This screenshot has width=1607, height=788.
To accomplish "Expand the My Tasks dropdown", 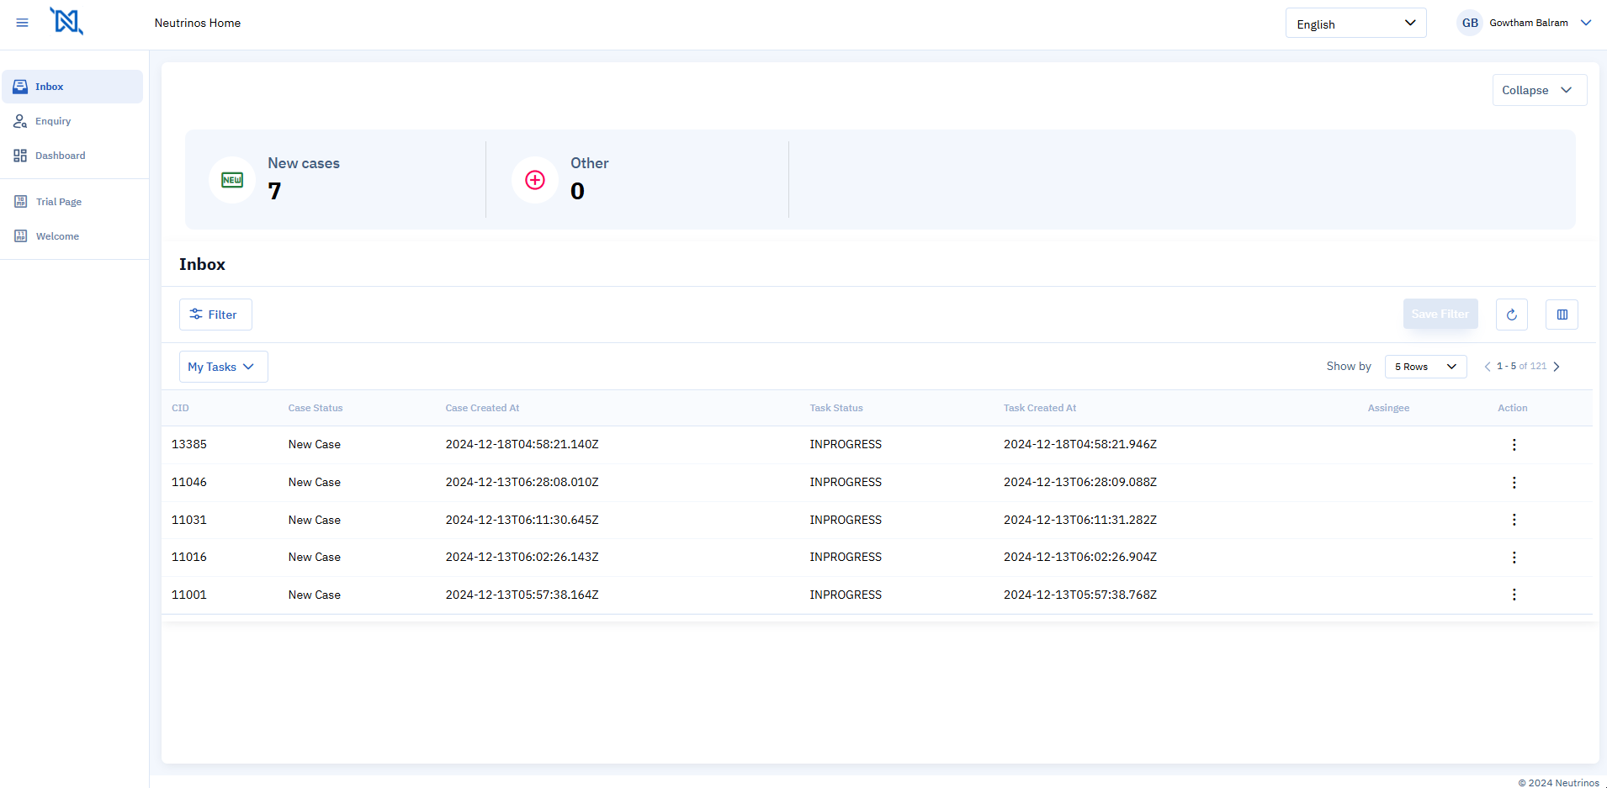I will tap(223, 367).
